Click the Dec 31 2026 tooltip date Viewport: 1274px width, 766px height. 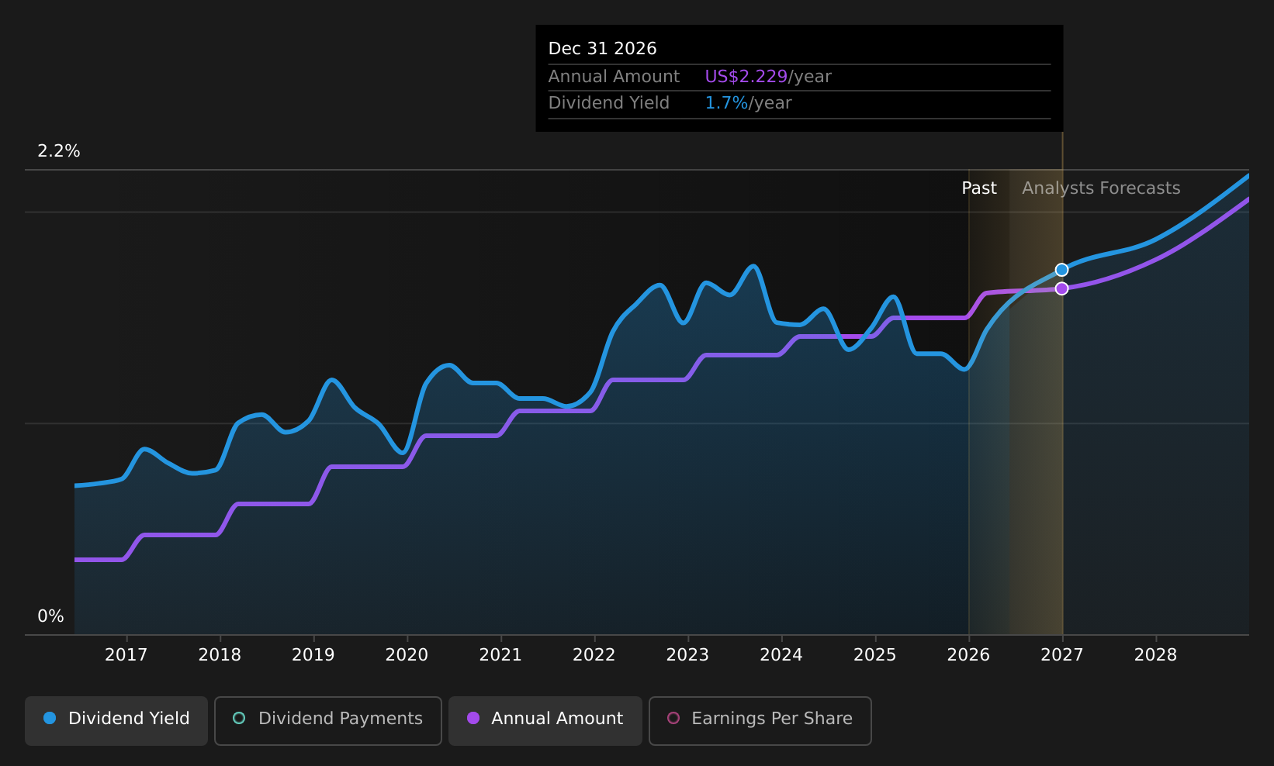pyautogui.click(x=603, y=49)
